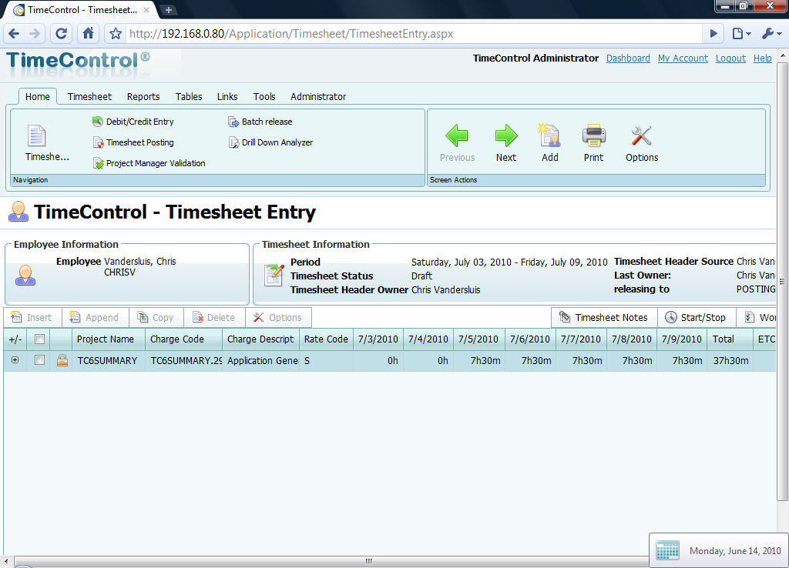Go to the Next timesheet

(x=505, y=143)
